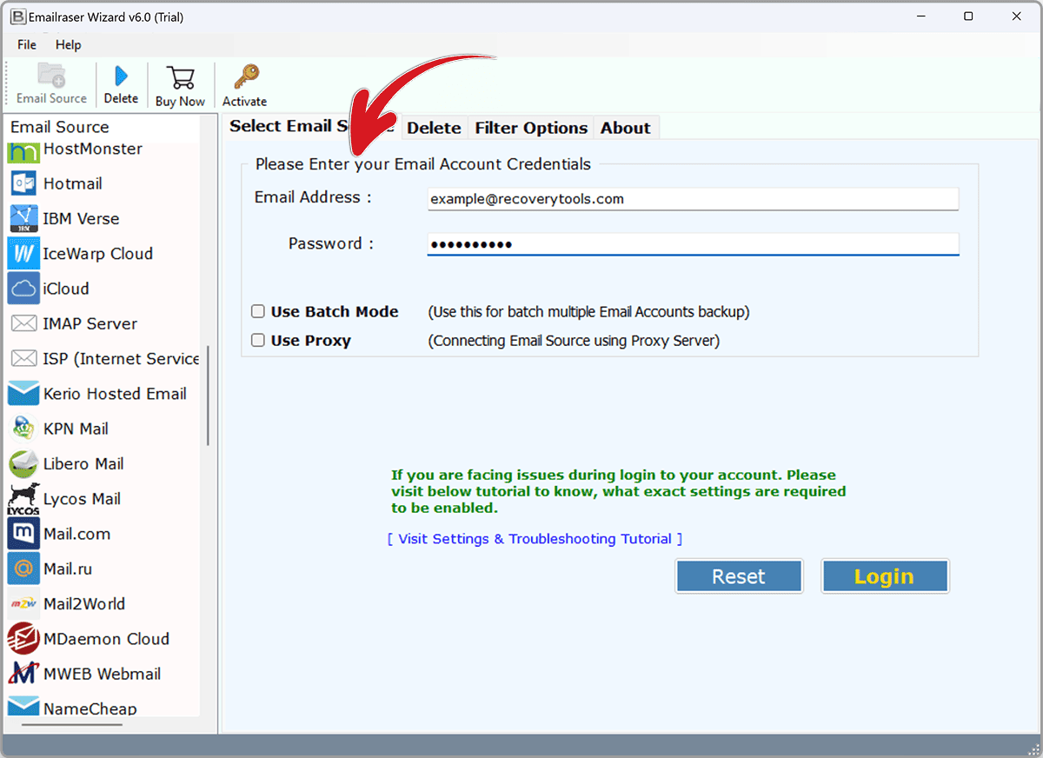Click the Email Source toolbar icon
Viewport: 1043px width, 758px height.
(x=51, y=76)
